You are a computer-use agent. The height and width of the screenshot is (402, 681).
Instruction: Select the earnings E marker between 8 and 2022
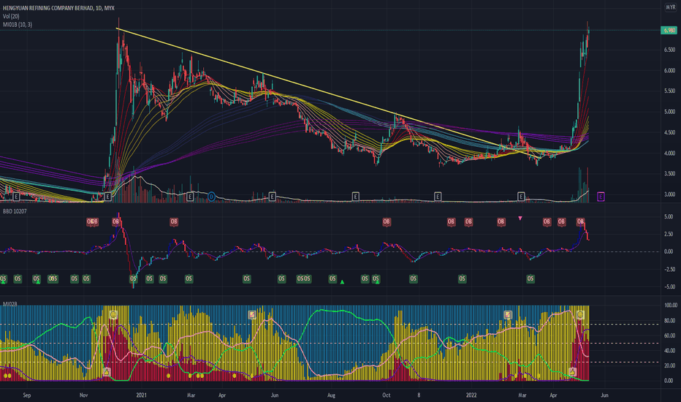438,197
